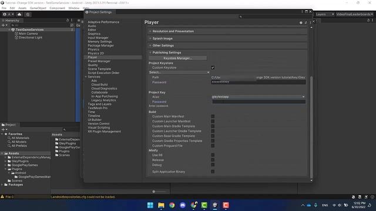
Task: Select the AllMaterials favorite search
Action: click(x=21, y=138)
